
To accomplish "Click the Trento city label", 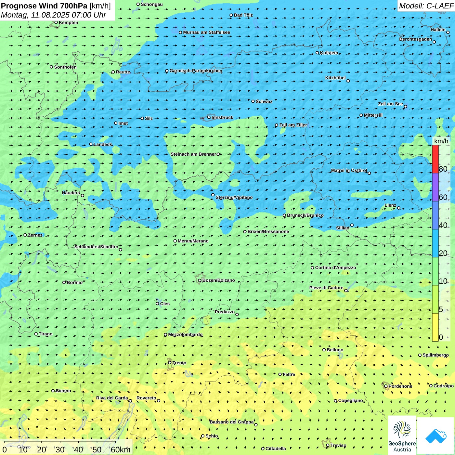I will 179,363.
